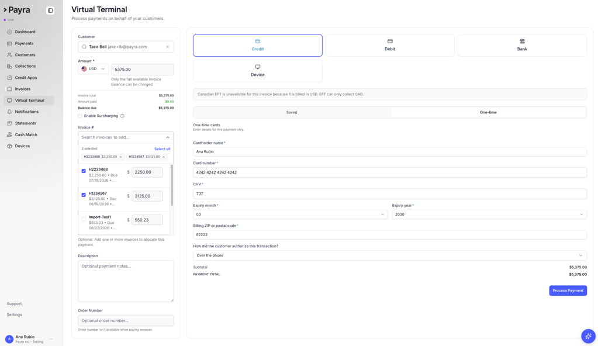Collapse the invoice search dropdown
The image size is (598, 346).
[x=168, y=137]
